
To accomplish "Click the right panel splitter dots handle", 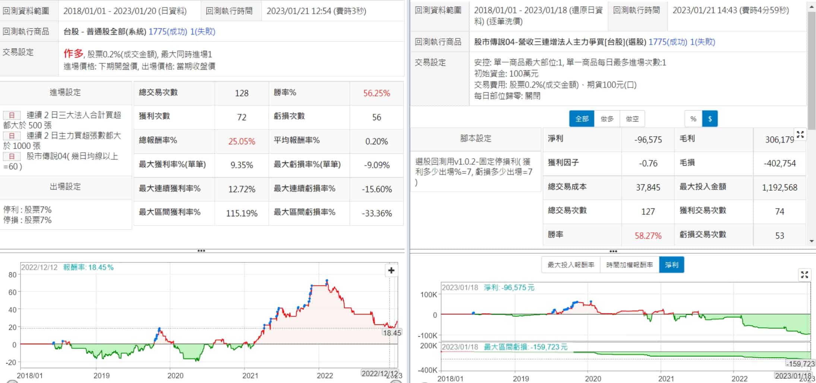I will (x=613, y=251).
